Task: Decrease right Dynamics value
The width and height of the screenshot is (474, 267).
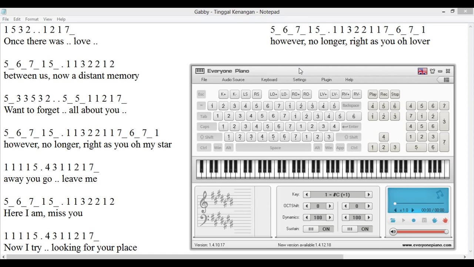Action: (x=346, y=218)
